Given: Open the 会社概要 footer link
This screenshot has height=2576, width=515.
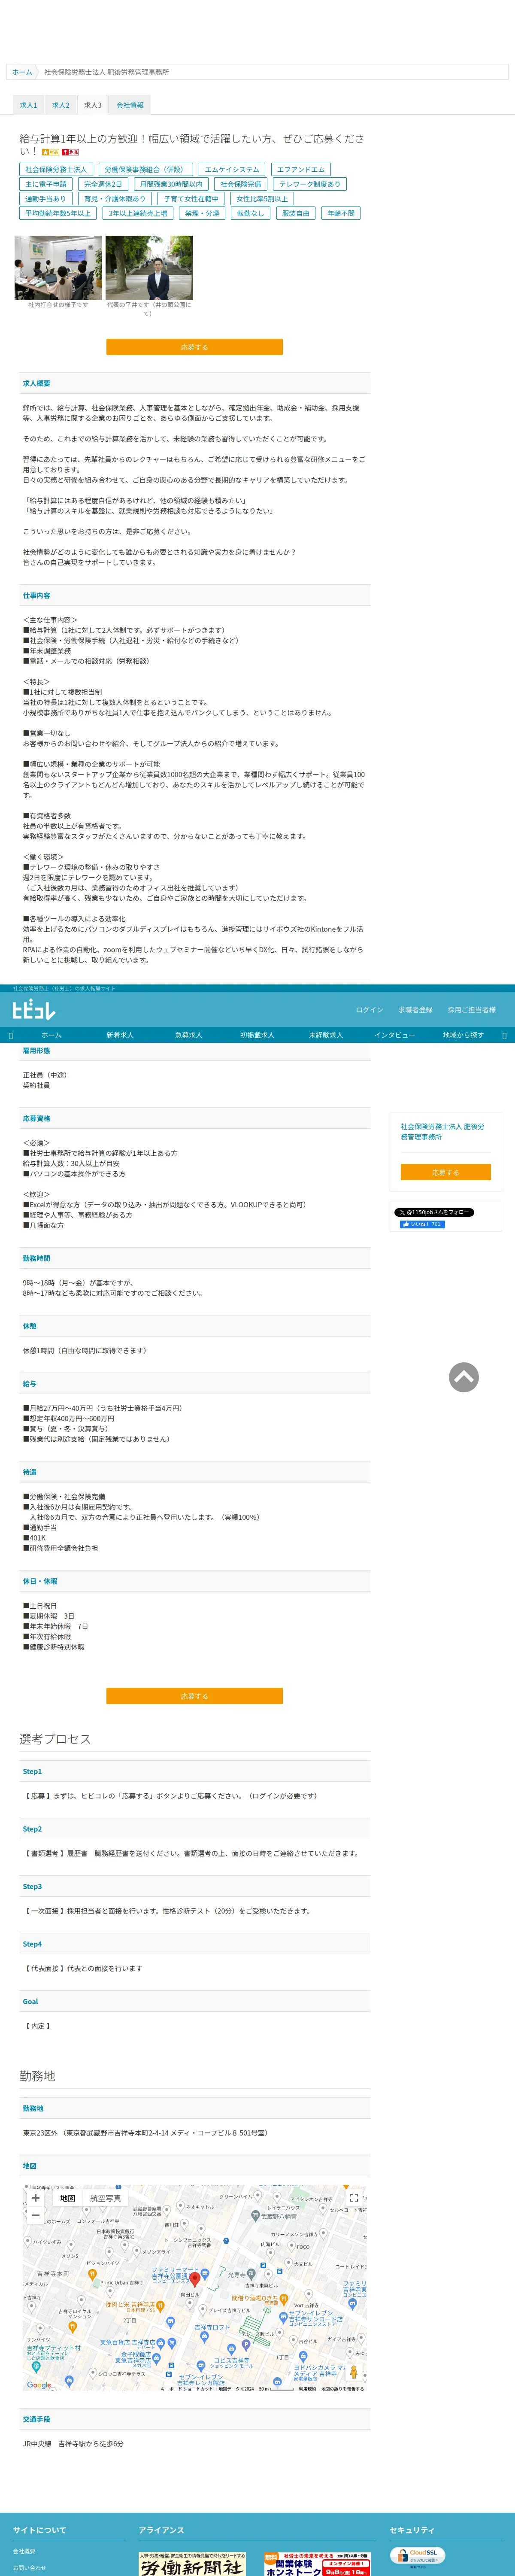Looking at the screenshot, I should pyautogui.click(x=23, y=2551).
